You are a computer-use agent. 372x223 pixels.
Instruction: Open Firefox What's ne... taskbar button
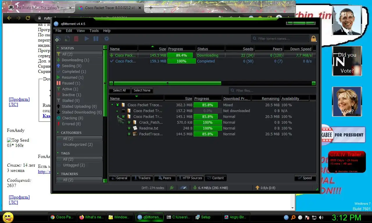pyautogui.click(x=91, y=217)
